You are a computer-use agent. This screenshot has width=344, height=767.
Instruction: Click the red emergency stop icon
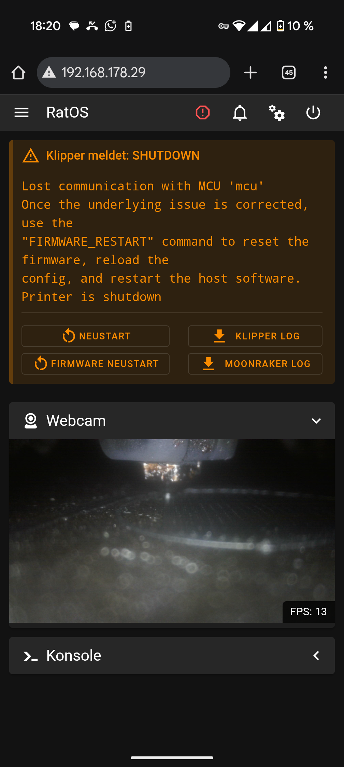(x=203, y=112)
